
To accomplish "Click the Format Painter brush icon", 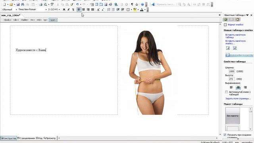I will pos(71,4).
